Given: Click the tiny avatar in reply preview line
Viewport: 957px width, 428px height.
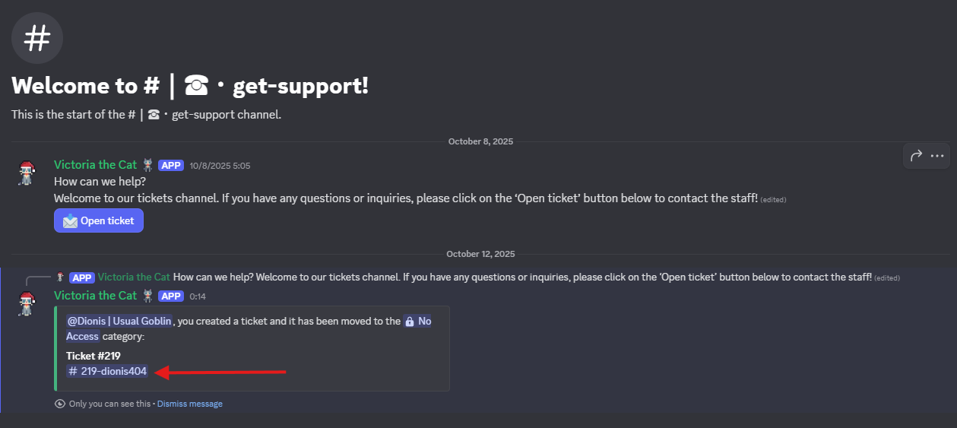Looking at the screenshot, I should 60,277.
